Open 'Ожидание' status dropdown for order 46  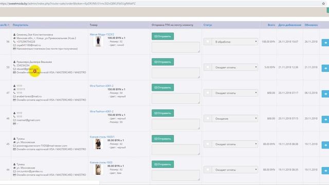tap(235, 119)
